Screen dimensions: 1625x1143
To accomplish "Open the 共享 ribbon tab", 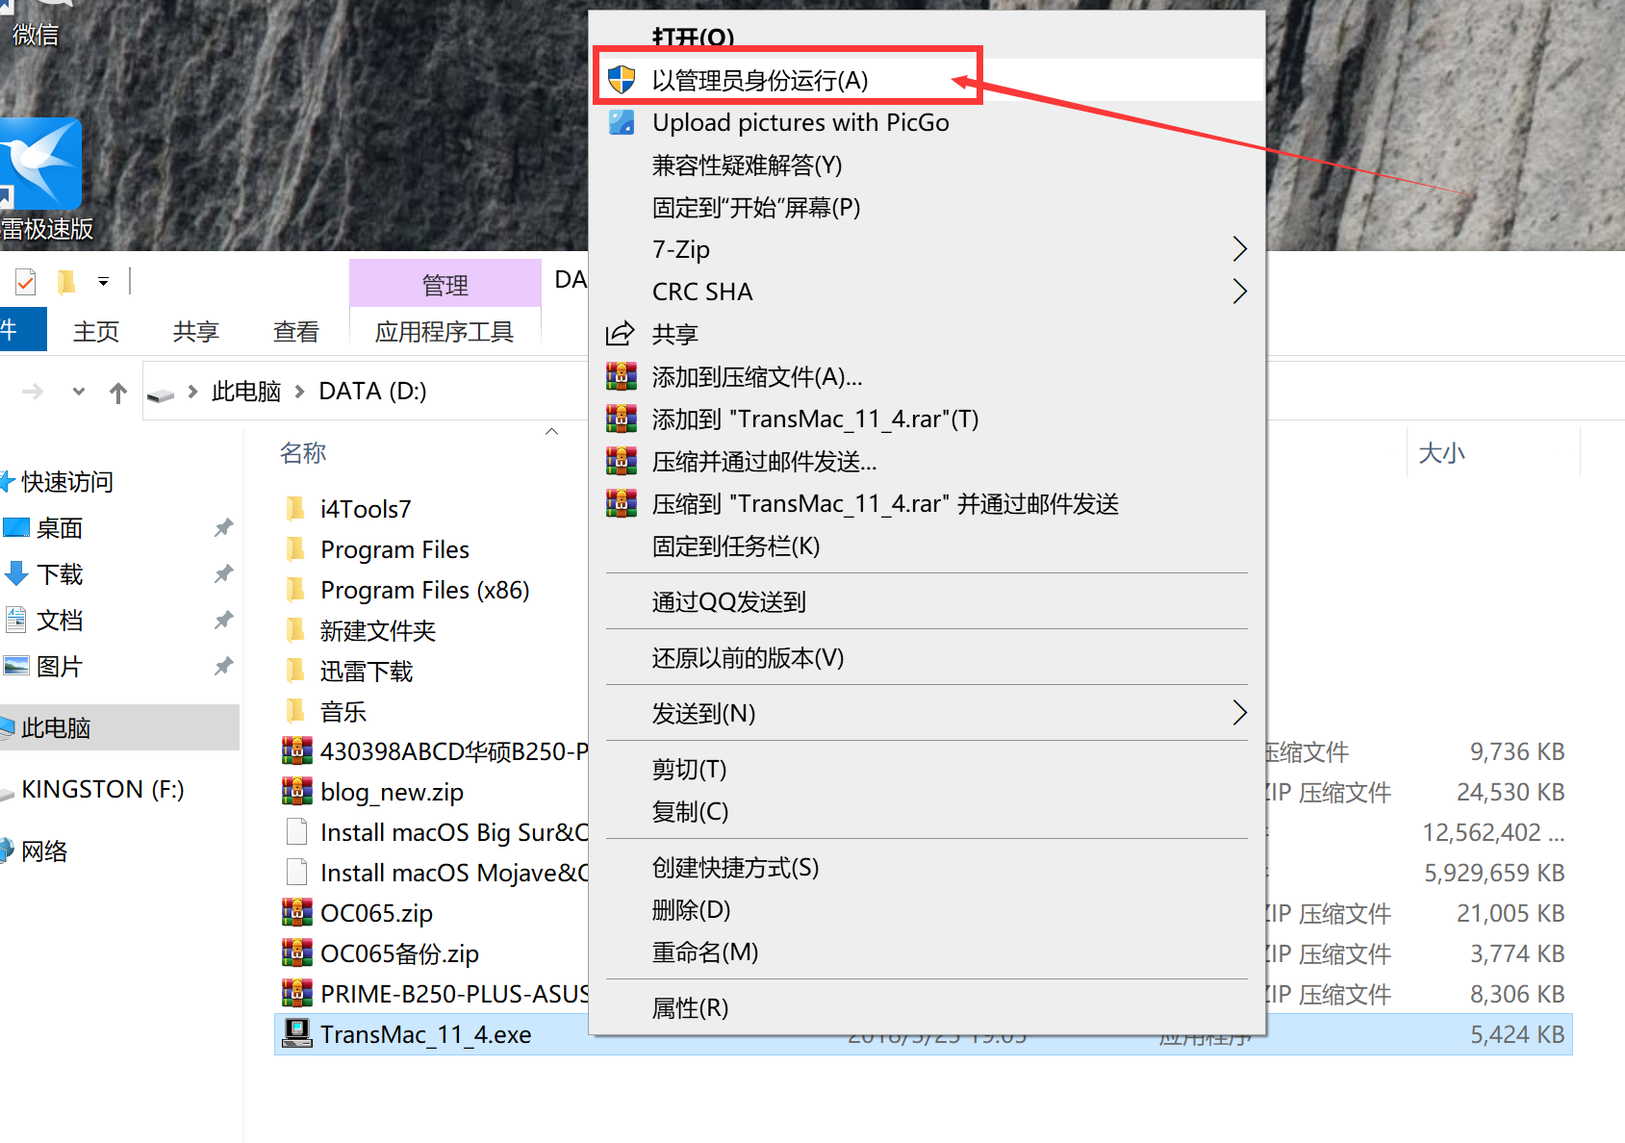I will 196,332.
